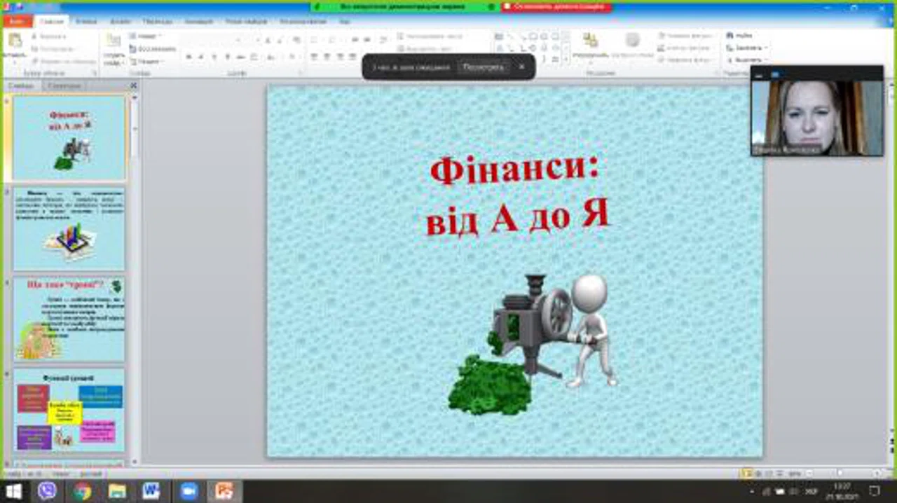Open the slide Layout (Макет) dropdown
The width and height of the screenshot is (897, 503).
point(145,36)
